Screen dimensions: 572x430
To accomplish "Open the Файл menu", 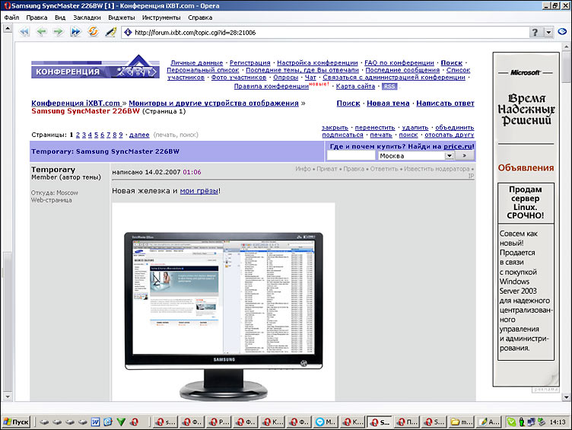I will (x=11, y=18).
